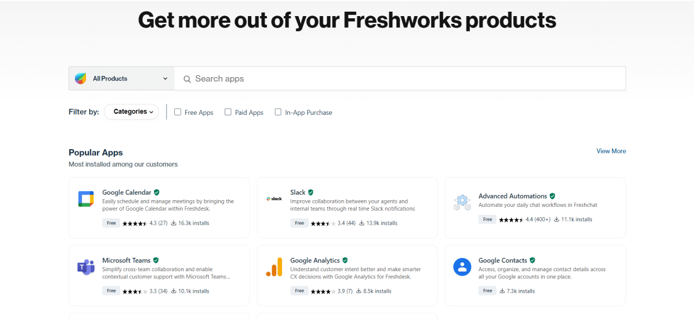The width and height of the screenshot is (694, 320).
Task: Enable the Free Apps filter
Action: tap(178, 111)
